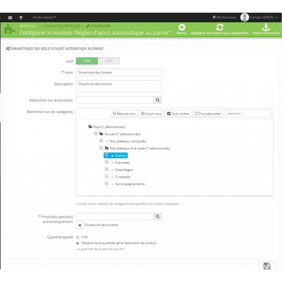Viewport: 282px width, 282px height.
Task: Click the floppy disk save icon
Action: [x=267, y=266]
